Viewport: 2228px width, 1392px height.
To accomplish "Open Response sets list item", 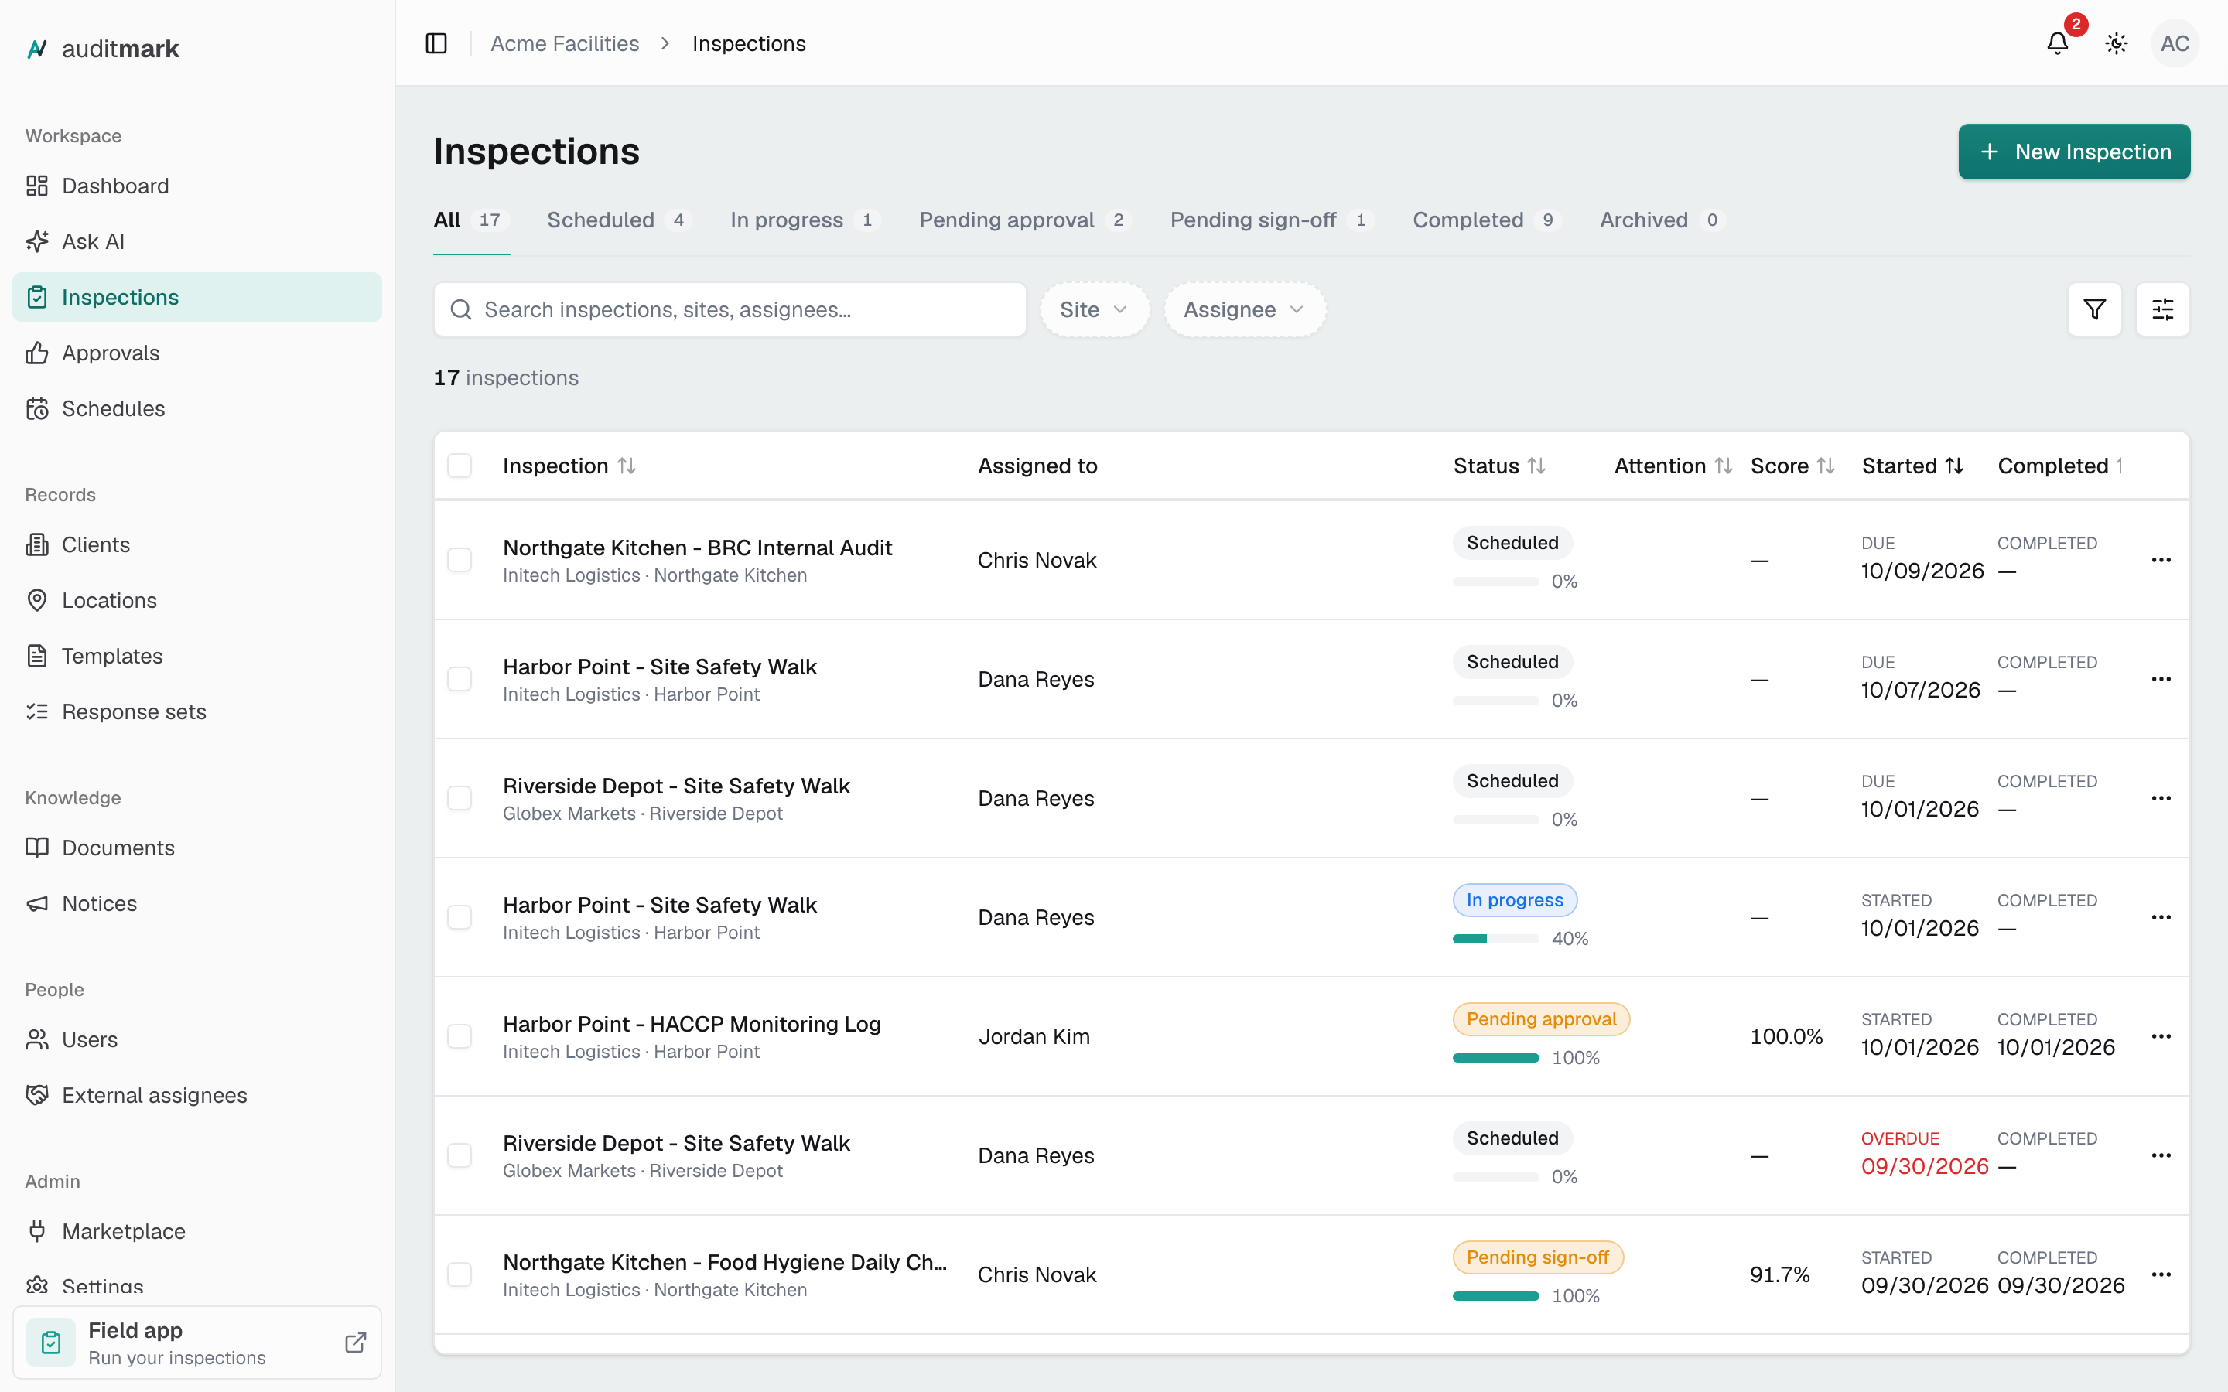I will click(x=197, y=711).
